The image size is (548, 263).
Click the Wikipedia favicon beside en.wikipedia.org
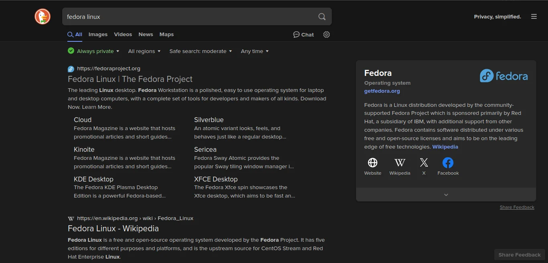71,218
